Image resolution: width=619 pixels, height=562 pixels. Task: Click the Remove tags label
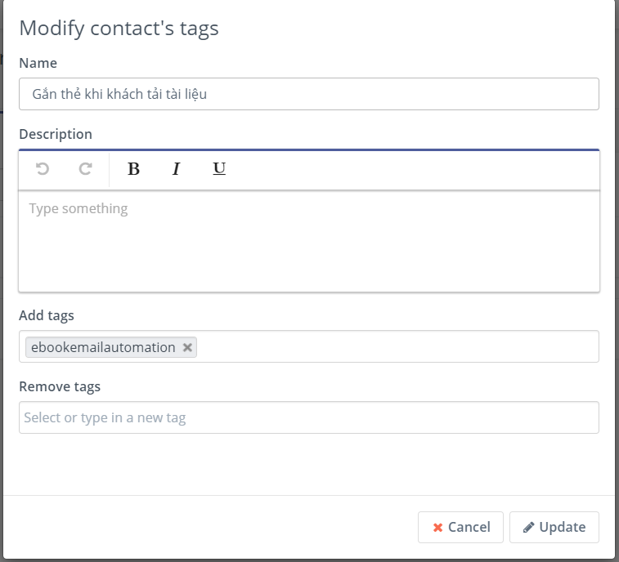pos(60,386)
